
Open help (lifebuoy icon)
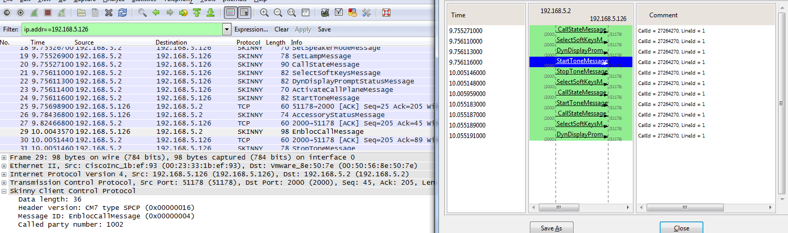coord(386,12)
